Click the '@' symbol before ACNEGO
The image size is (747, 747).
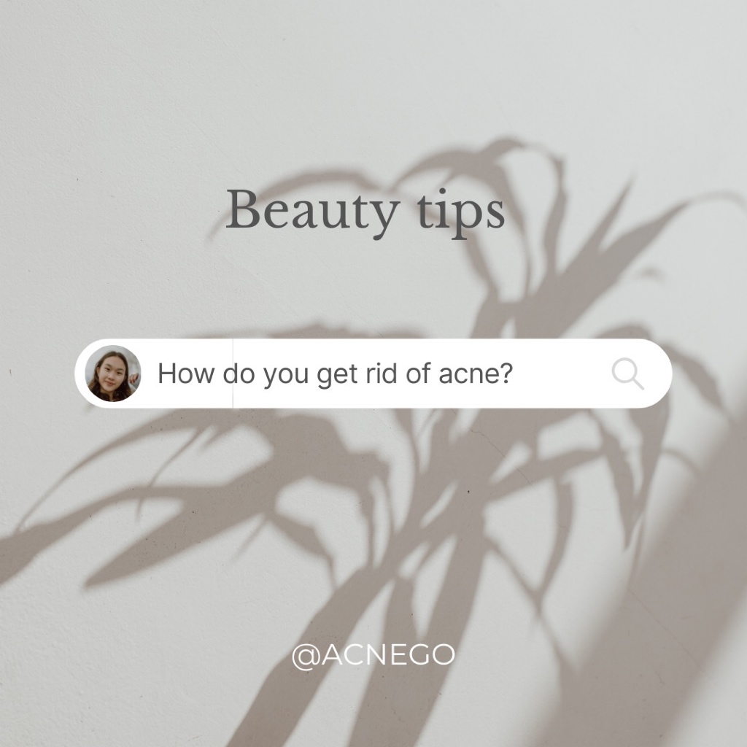coord(306,656)
